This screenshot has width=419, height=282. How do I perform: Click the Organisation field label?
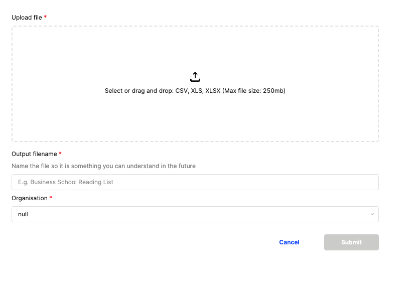pos(30,198)
